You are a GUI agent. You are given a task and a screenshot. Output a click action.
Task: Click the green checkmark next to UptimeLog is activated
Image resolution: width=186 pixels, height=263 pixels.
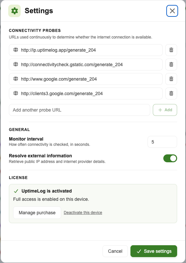point(16,191)
